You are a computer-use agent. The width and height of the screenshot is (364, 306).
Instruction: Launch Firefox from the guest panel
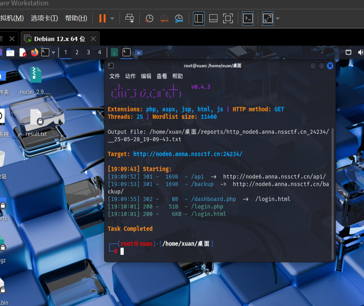pos(35,52)
